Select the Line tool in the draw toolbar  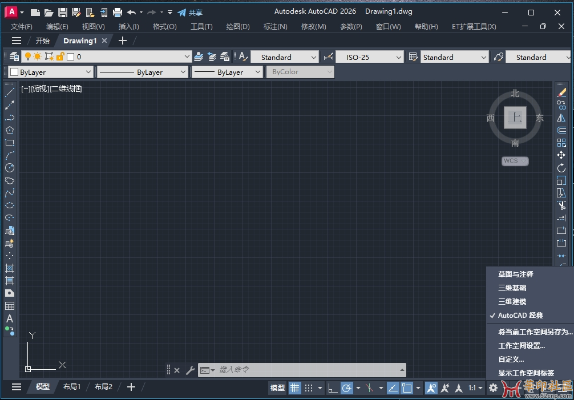[10, 92]
